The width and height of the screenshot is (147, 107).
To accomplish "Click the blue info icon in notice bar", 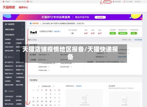I will [x=31, y=23].
